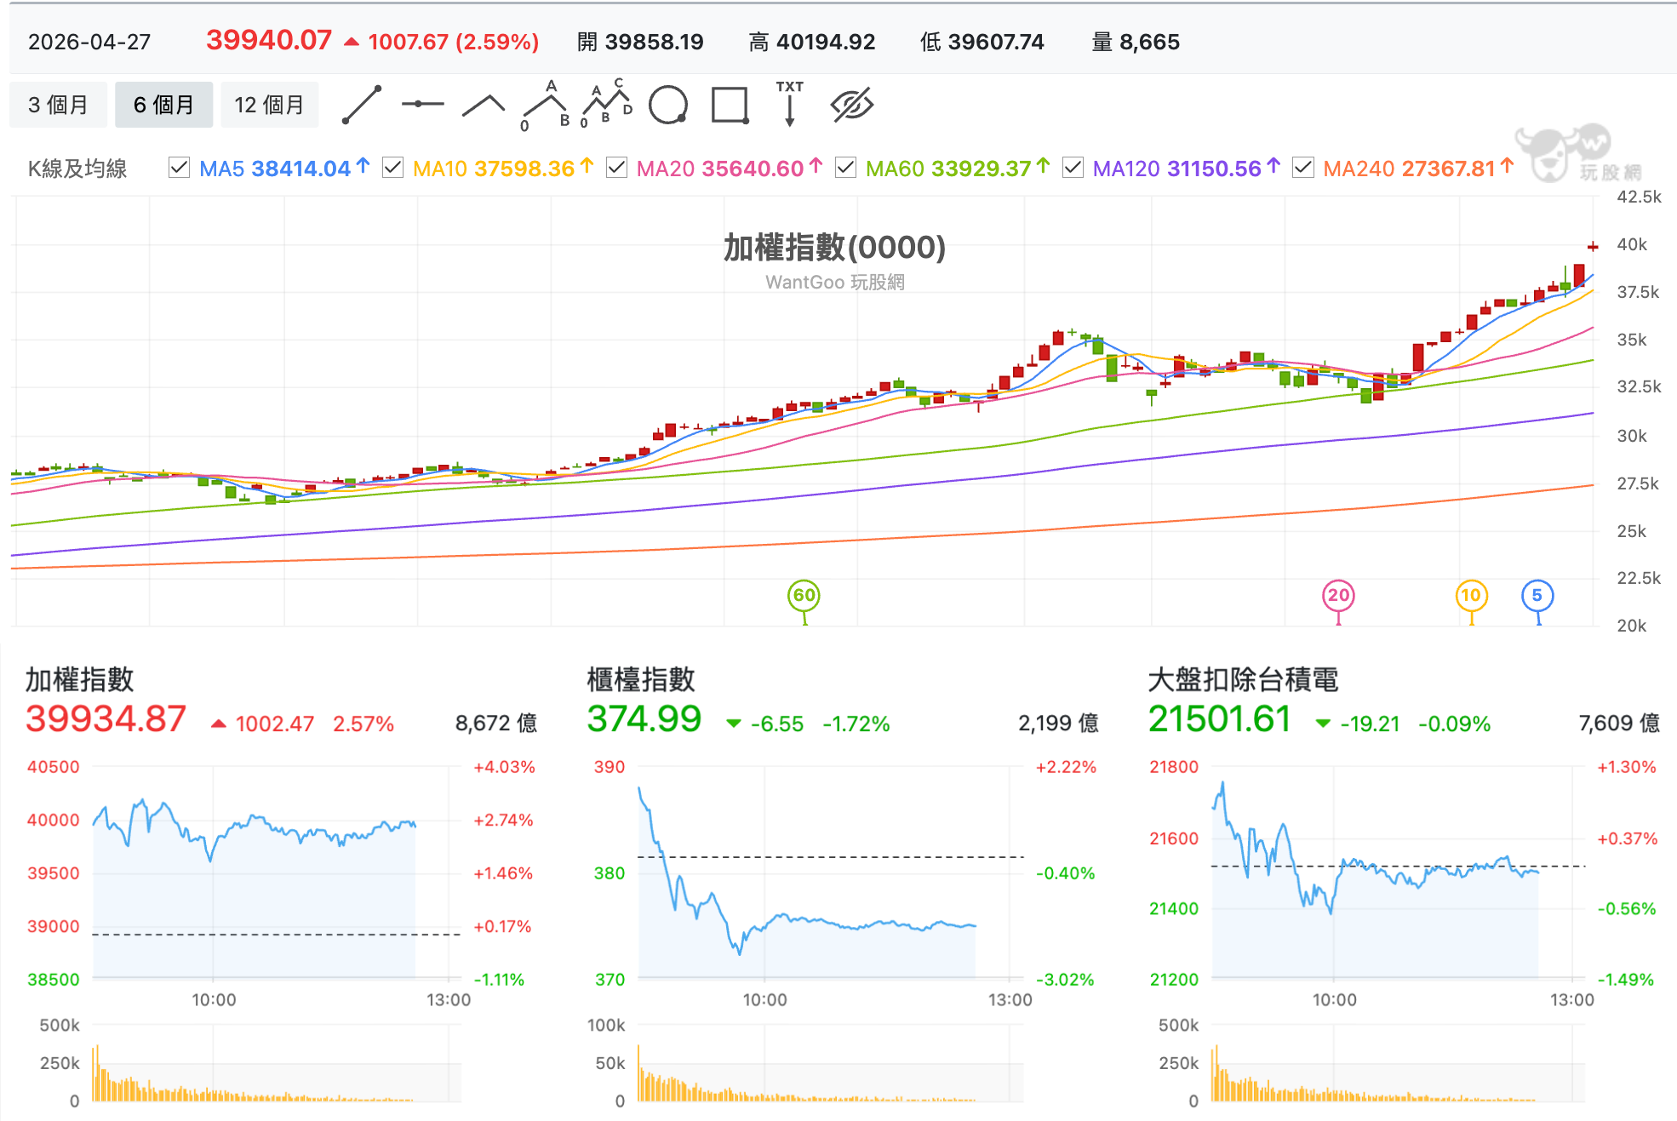Click the 低 39607.74 low value
Screen dimensions: 1677x1121
(x=982, y=42)
